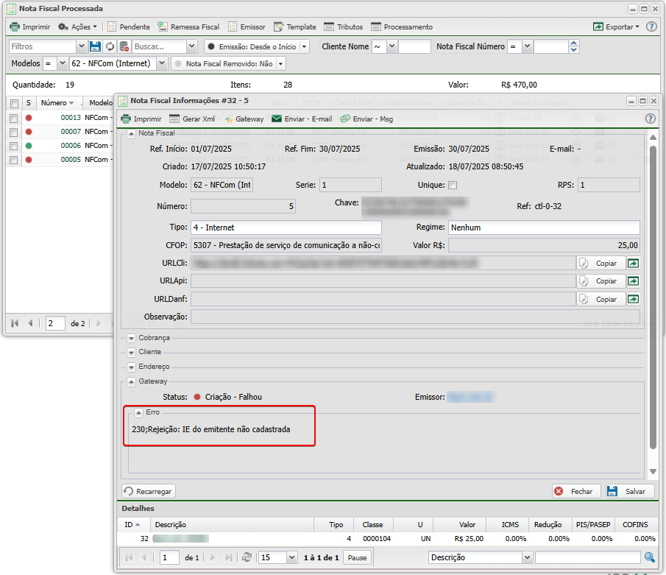Expand the Endereço section
The image size is (666, 575).
[x=130, y=367]
